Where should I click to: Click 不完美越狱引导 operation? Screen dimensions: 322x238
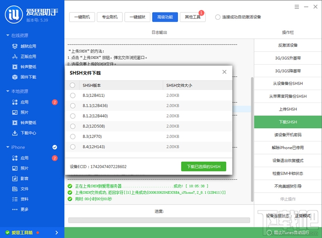click(287, 186)
